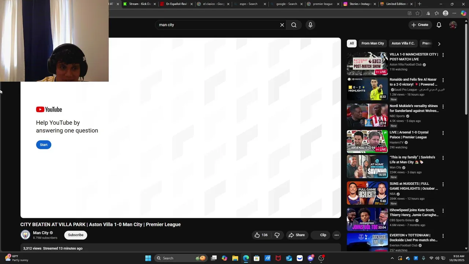The height and width of the screenshot is (264, 469).
Task: Add page to favorites star icon
Action: [x=417, y=13]
